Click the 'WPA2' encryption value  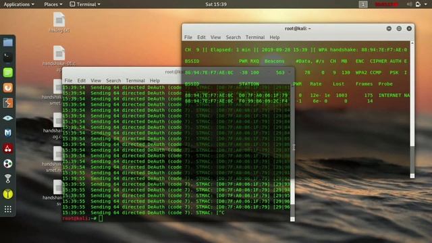[361, 72]
